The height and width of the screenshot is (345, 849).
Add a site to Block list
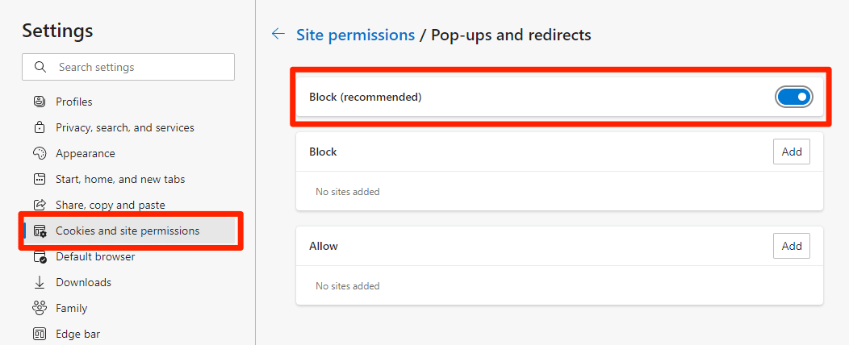click(792, 152)
